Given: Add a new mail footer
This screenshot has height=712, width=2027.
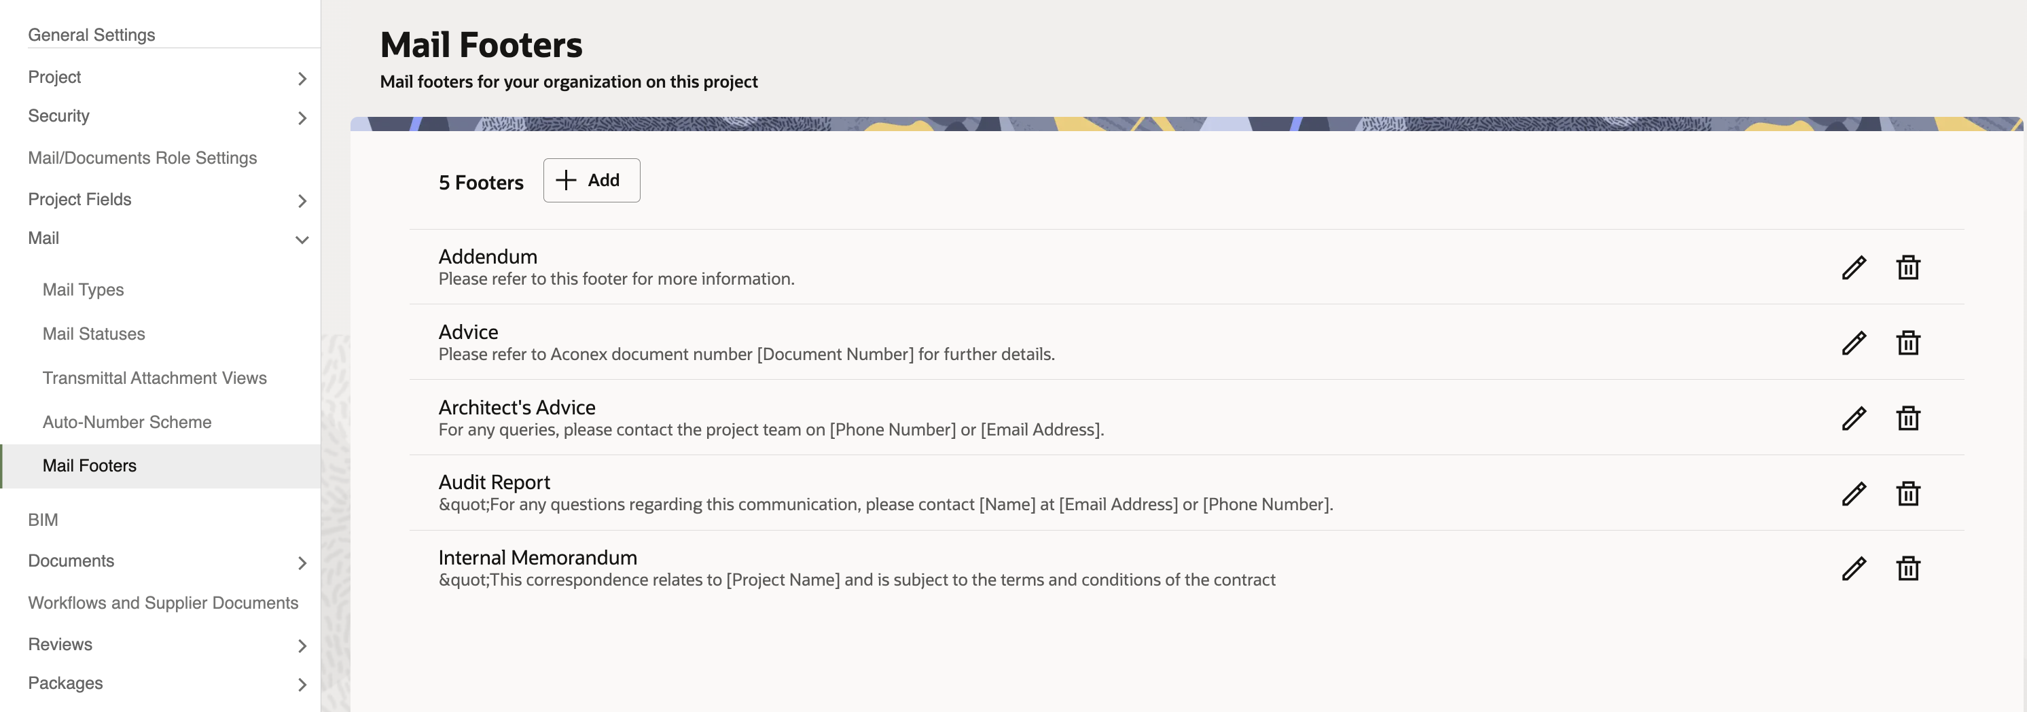Looking at the screenshot, I should [592, 180].
